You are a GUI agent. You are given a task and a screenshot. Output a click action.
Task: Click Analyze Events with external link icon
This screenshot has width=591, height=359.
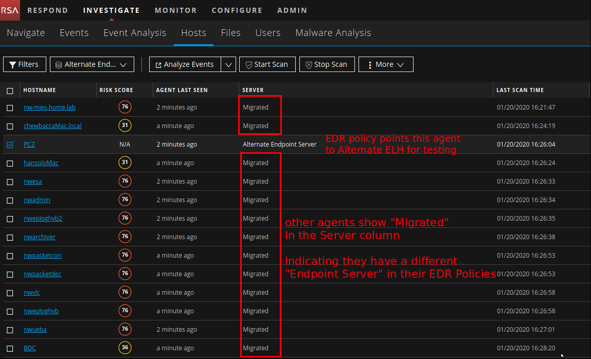coord(185,64)
